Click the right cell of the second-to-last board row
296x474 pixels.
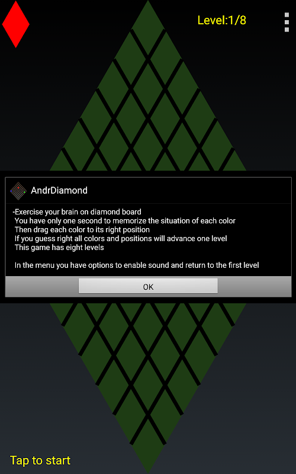tap(165, 417)
